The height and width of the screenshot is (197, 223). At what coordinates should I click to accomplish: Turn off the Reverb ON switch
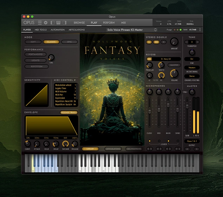pyautogui.click(x=149, y=59)
